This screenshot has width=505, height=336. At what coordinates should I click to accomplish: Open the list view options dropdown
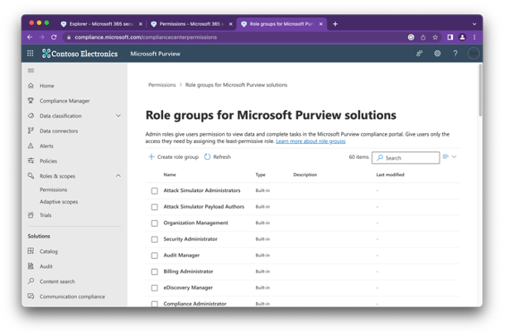click(450, 156)
